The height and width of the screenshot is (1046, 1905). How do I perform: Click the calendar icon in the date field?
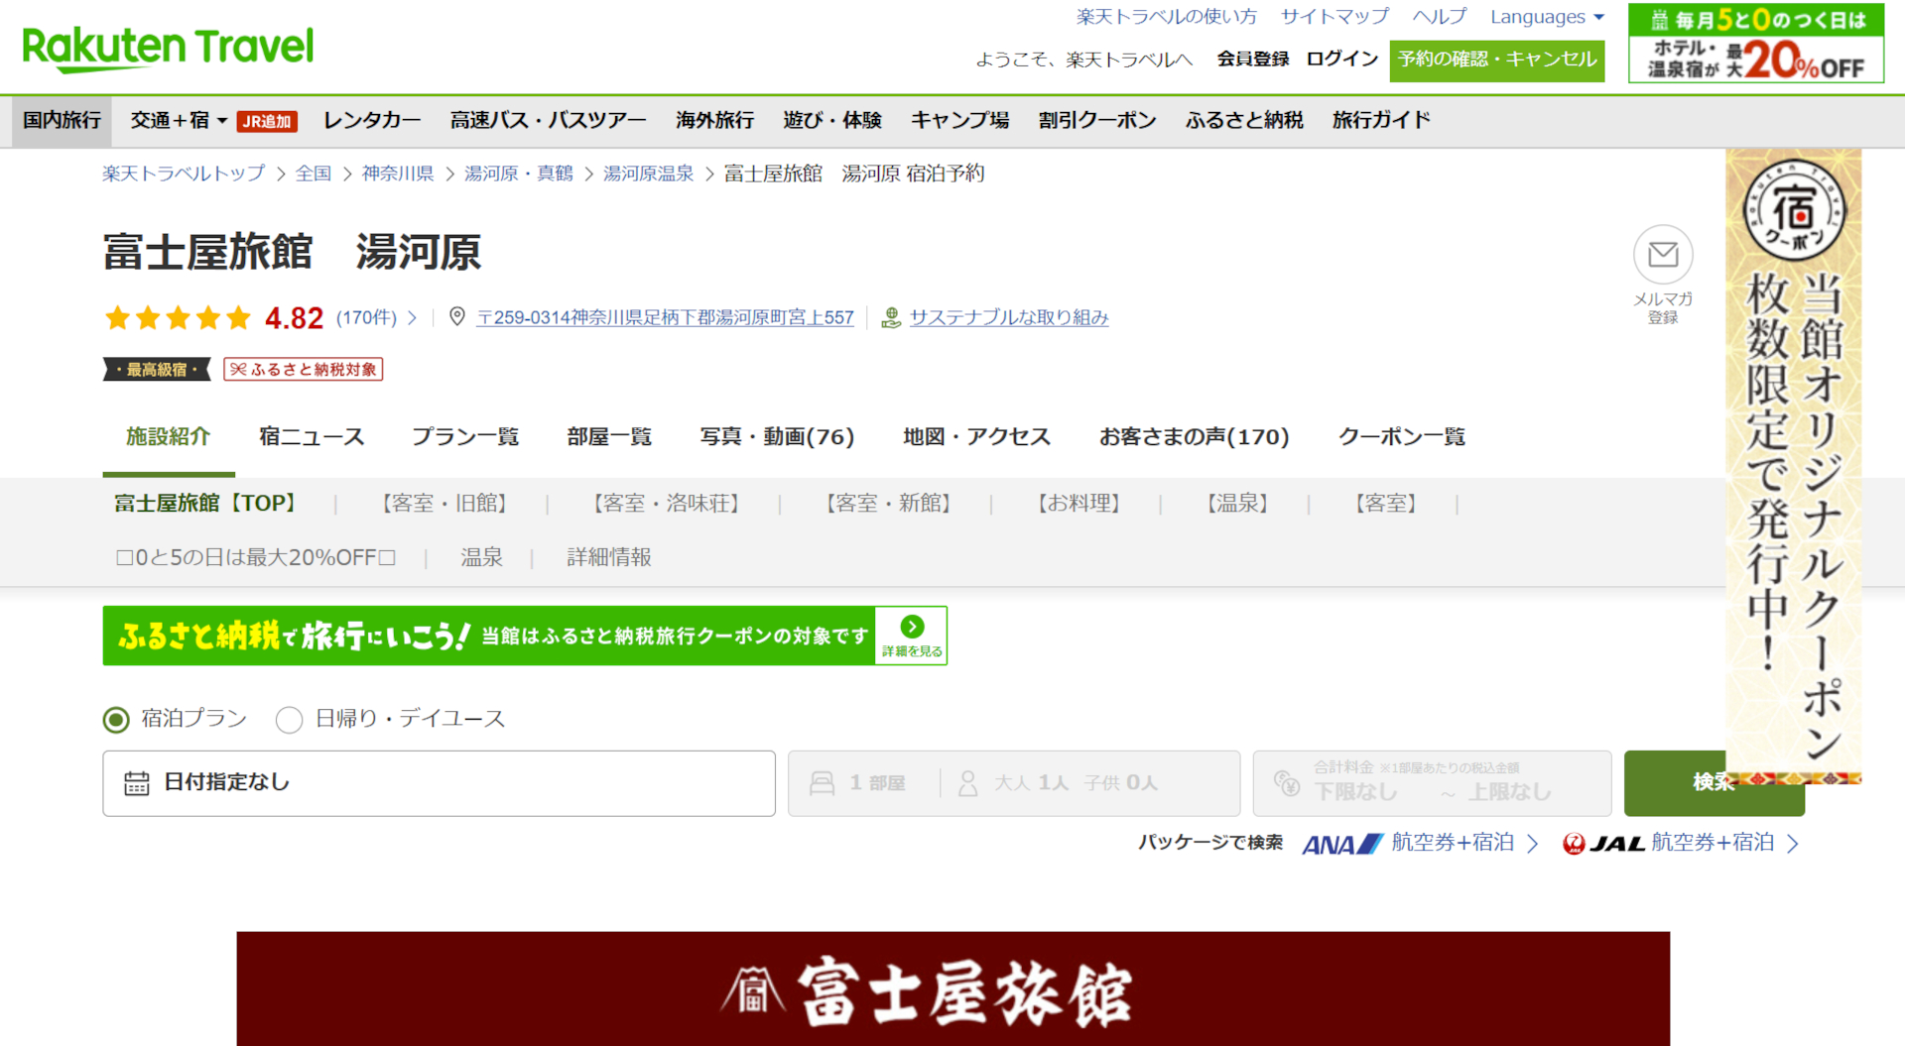(x=137, y=783)
